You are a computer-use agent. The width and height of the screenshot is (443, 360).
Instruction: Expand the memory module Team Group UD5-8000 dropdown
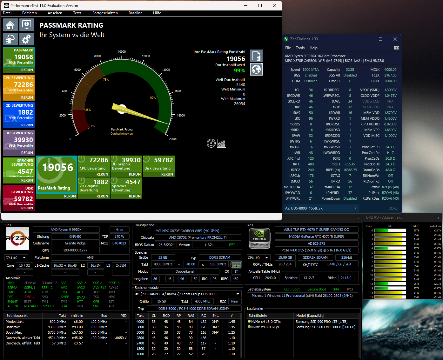pyautogui.click(x=188, y=294)
